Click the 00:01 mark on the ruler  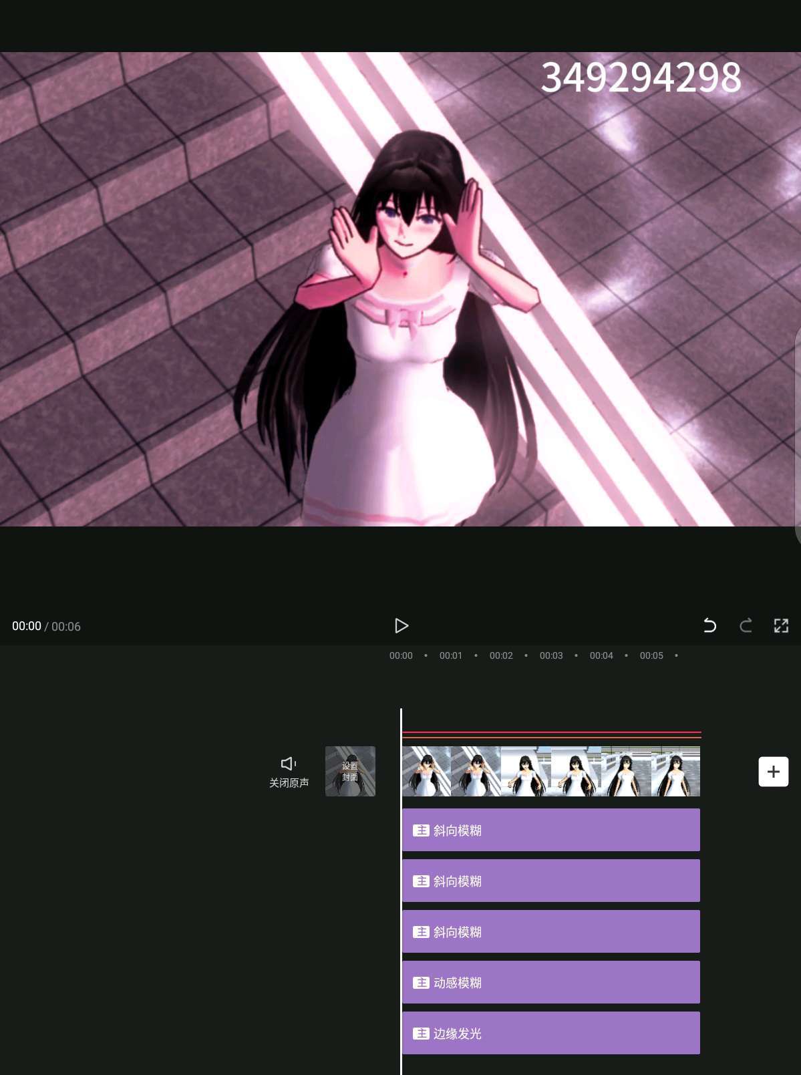click(451, 655)
